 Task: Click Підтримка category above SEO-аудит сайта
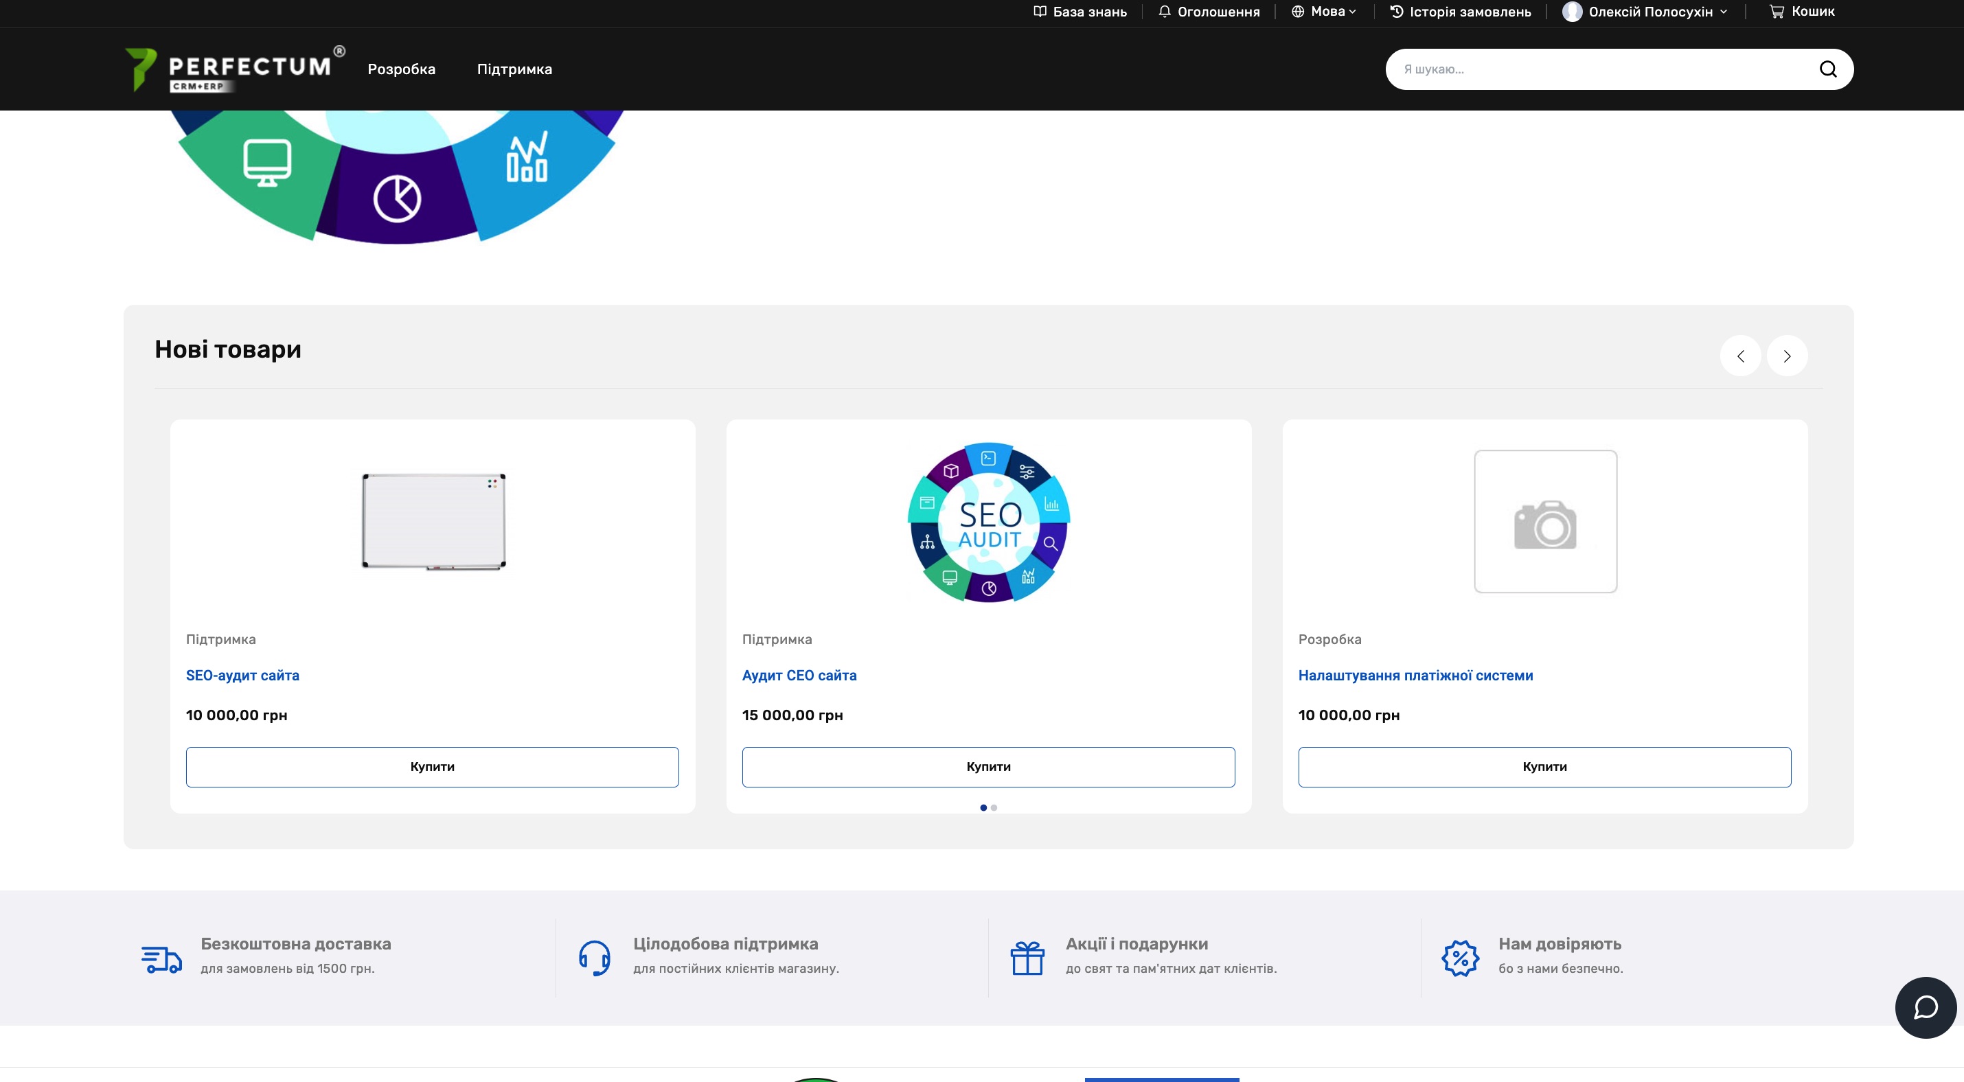pos(220,639)
